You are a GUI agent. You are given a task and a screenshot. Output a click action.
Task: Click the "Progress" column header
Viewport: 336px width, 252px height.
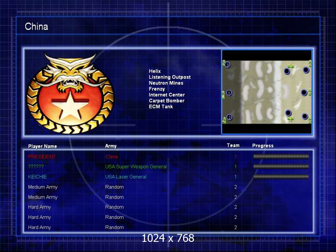coord(263,146)
